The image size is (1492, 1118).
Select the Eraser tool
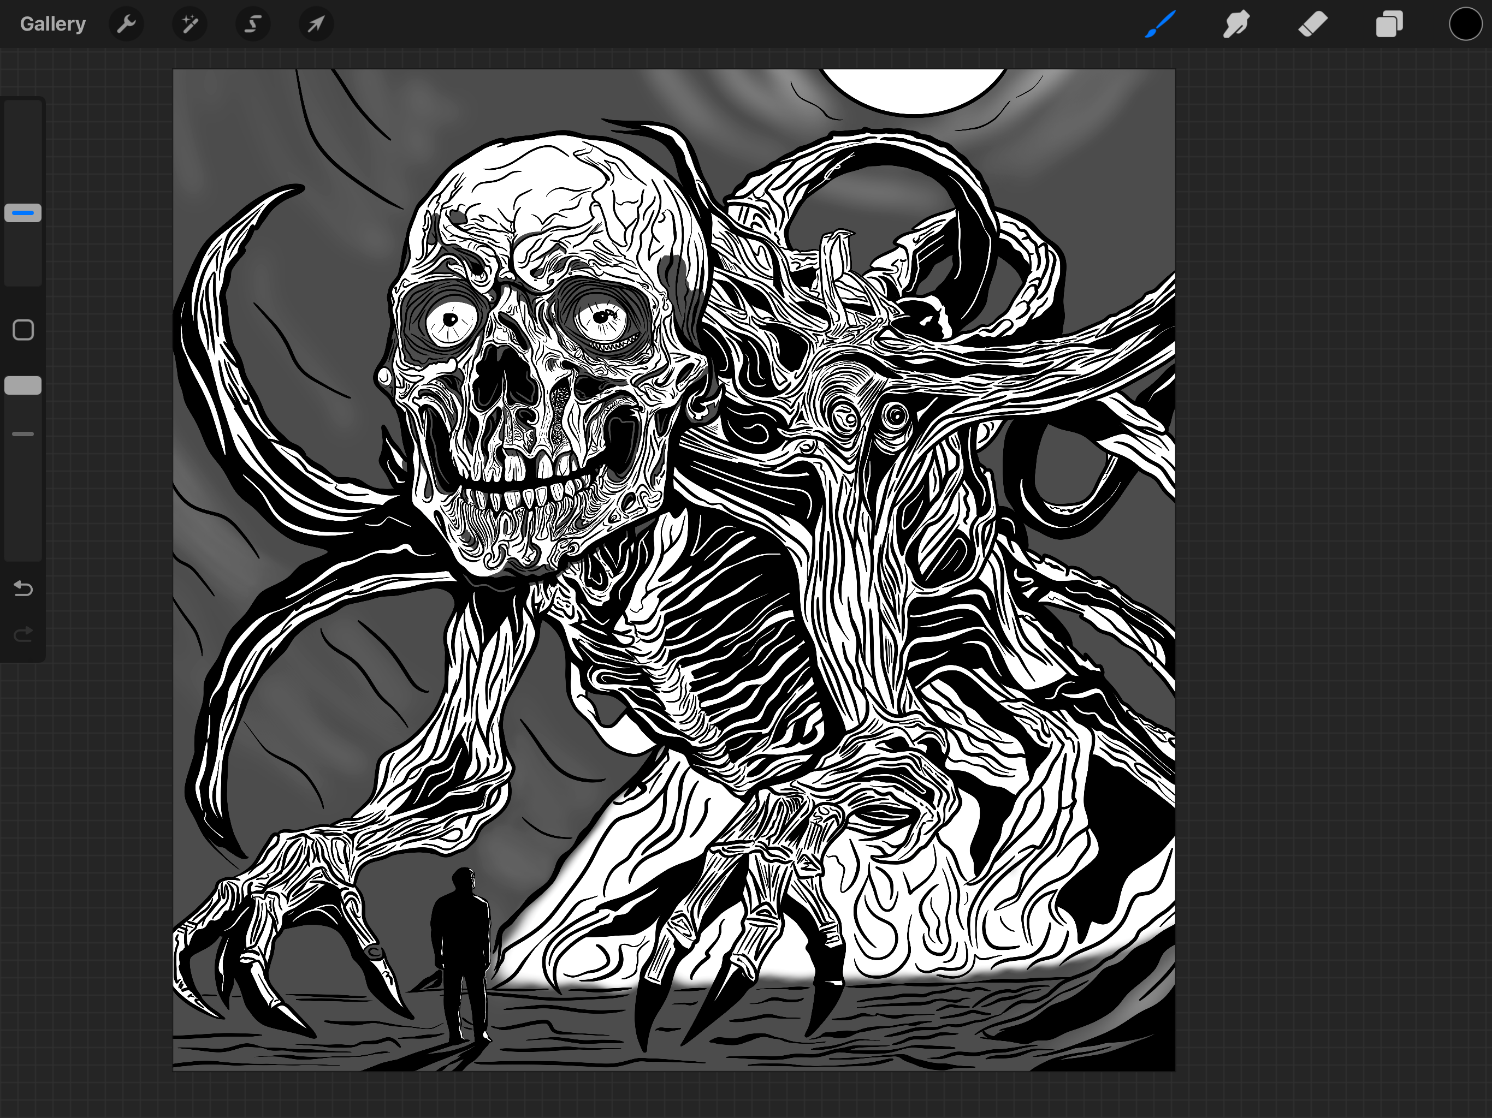click(x=1312, y=24)
